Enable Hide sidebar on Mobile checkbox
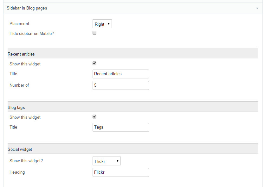265x187 pixels. pyautogui.click(x=94, y=33)
